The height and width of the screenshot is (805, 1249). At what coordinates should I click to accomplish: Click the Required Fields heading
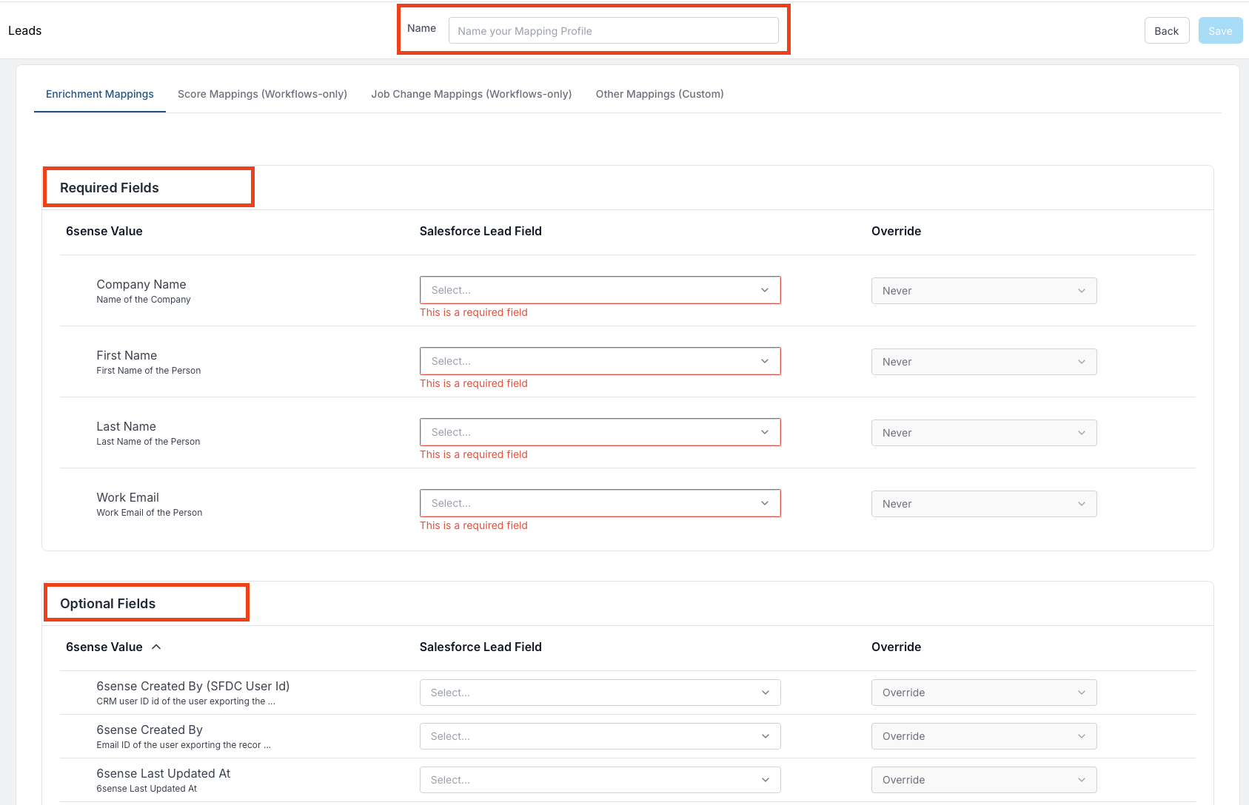point(110,188)
